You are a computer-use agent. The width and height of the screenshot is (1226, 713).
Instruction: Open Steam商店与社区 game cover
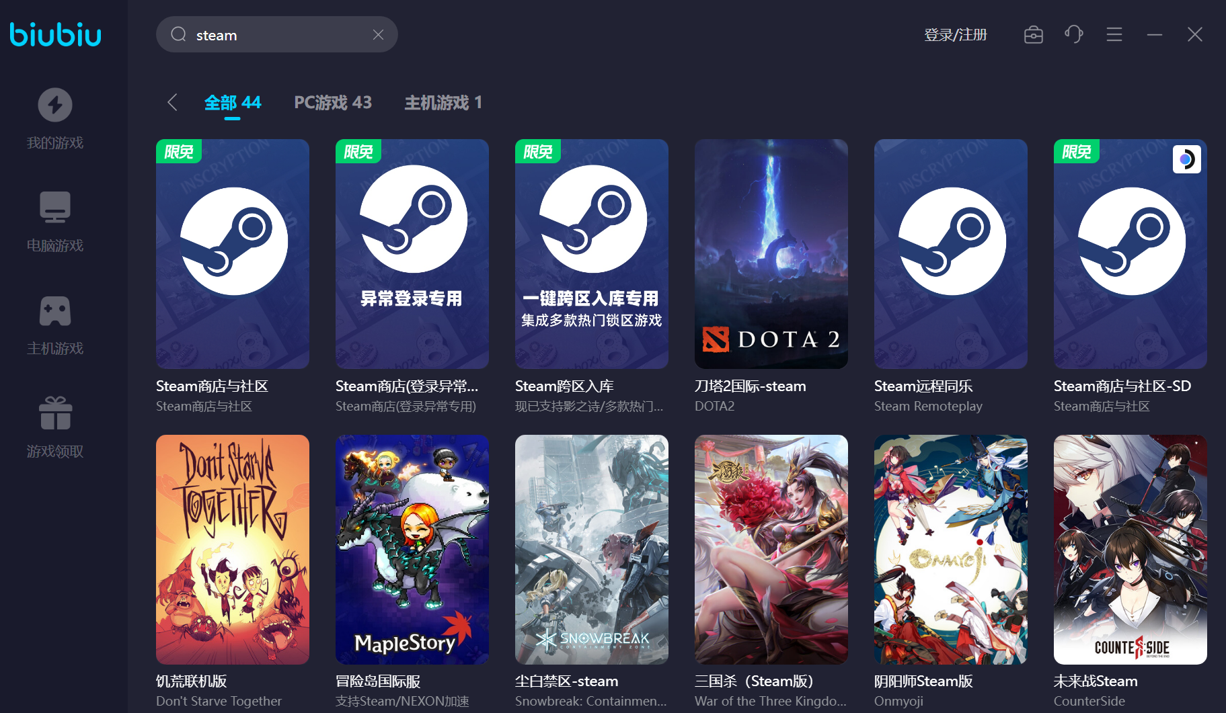coord(233,254)
